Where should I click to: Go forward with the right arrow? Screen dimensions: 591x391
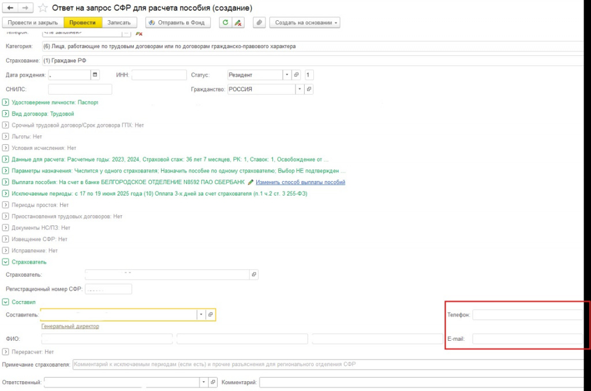[25, 7]
